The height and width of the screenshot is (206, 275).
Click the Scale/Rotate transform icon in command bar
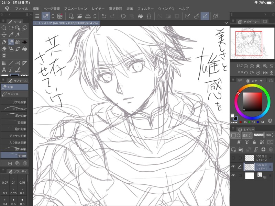coord(149,16)
